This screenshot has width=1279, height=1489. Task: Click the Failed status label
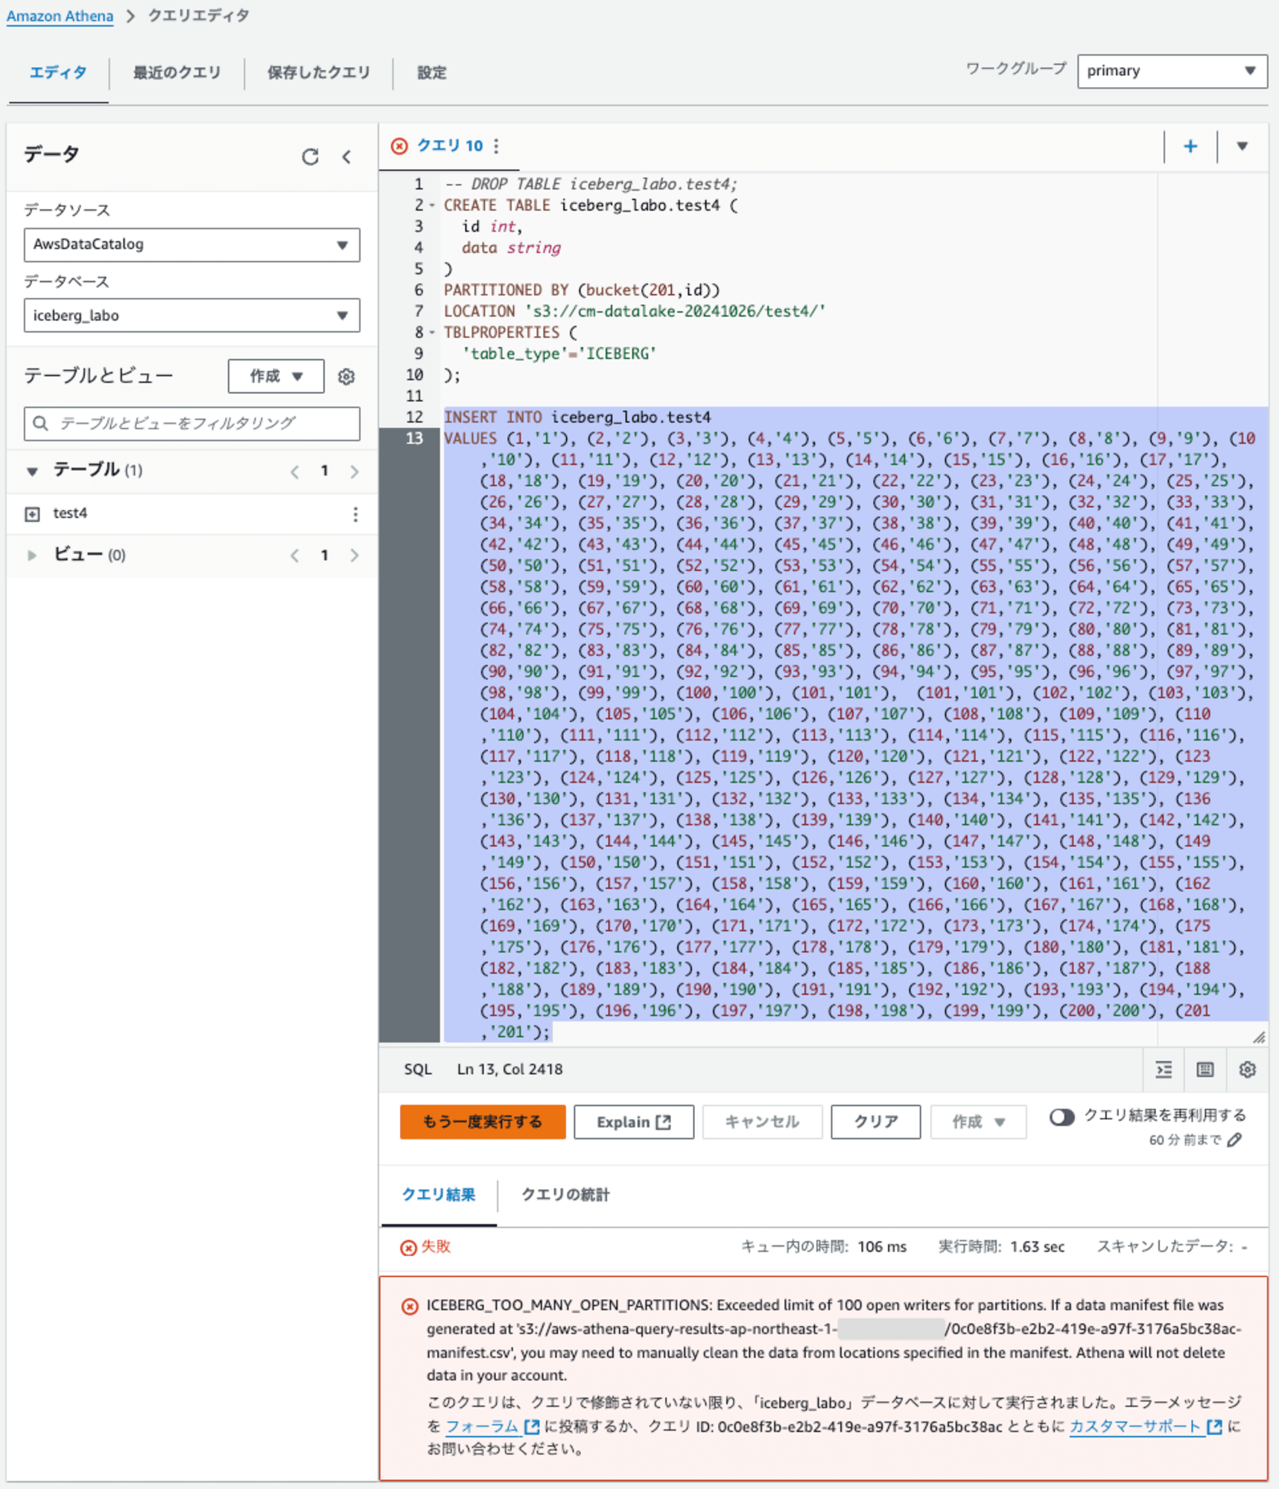(436, 1246)
